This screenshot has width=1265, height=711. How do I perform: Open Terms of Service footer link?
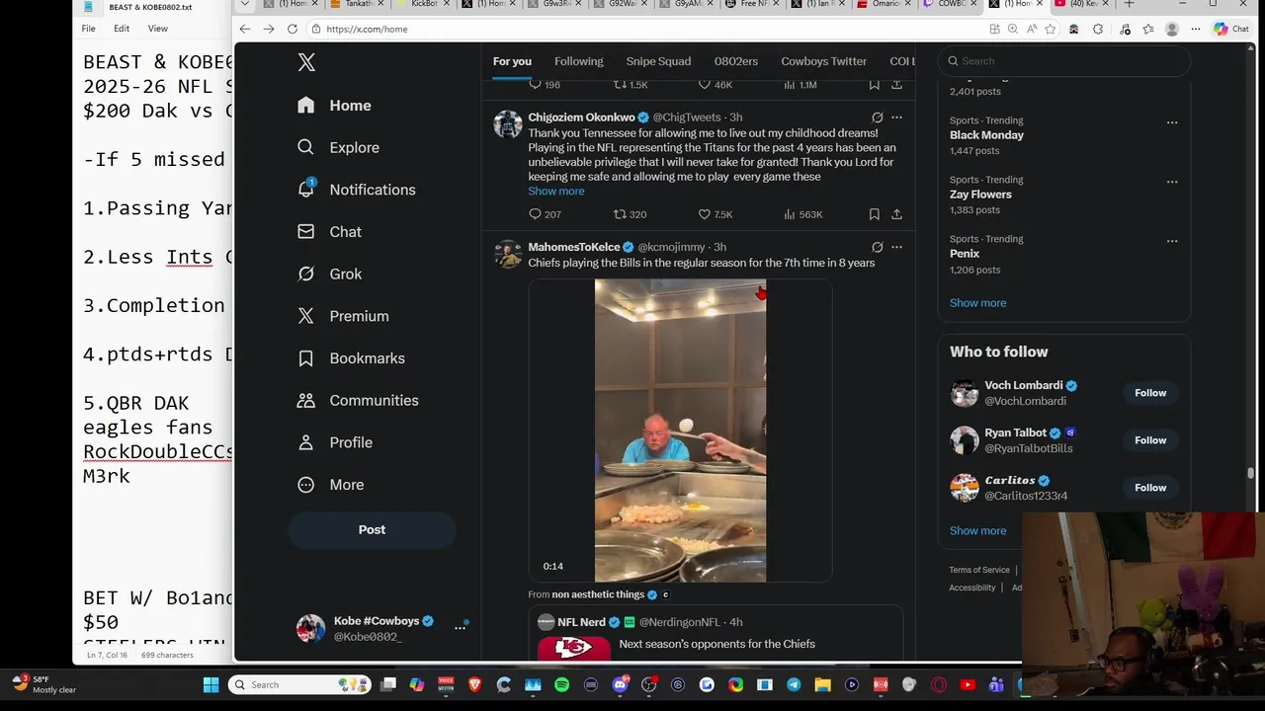(x=979, y=570)
